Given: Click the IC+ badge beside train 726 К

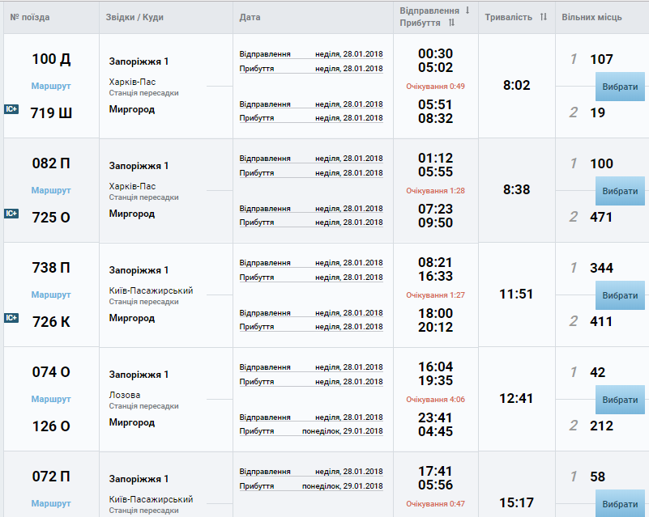Looking at the screenshot, I should [x=11, y=318].
